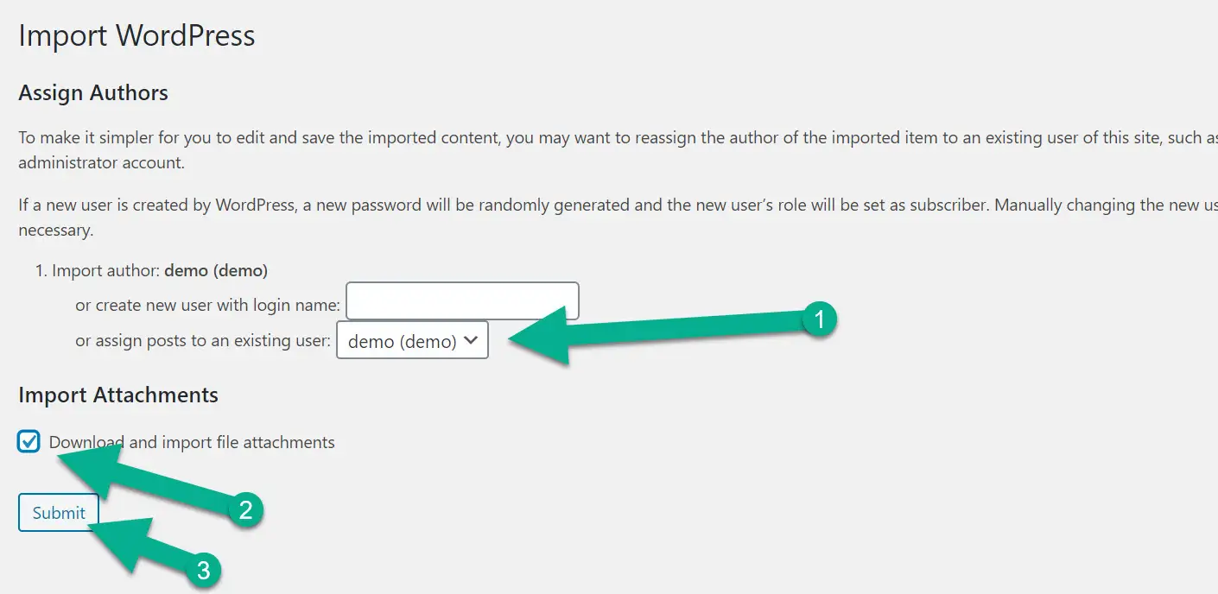Select the demo (demo) option in dropdown
The height and width of the screenshot is (594, 1218).
coord(402,339)
